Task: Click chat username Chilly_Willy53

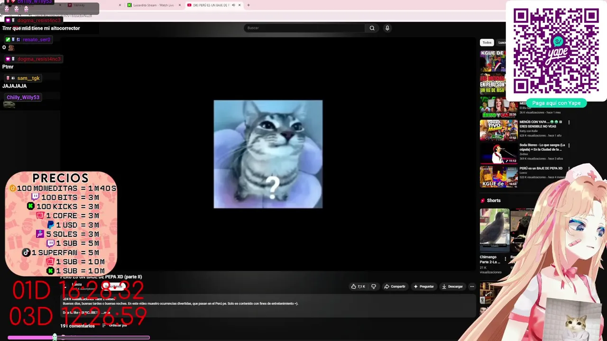Action: coord(23,97)
